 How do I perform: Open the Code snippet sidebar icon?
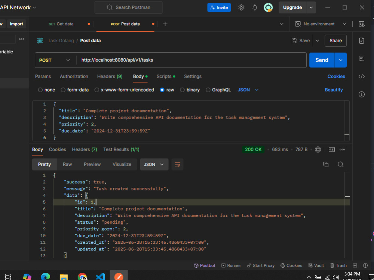tap(362, 77)
